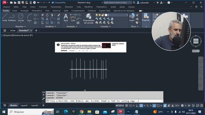Viewport: 205px width, 115px height.
Task: Expand the Anotação panel
Action: [x=72, y=27]
